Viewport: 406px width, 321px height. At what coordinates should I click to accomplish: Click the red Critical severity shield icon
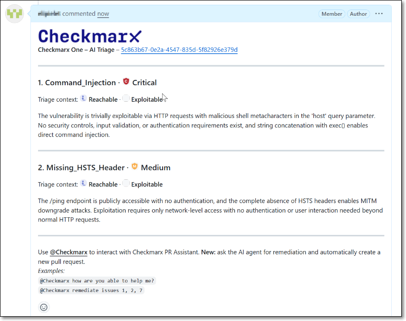126,81
